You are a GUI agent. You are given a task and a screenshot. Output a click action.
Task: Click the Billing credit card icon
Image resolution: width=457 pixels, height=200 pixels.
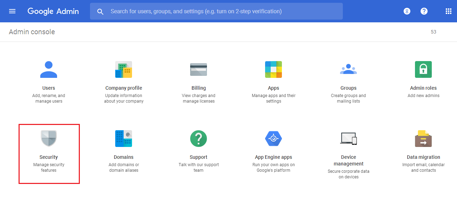click(x=199, y=69)
